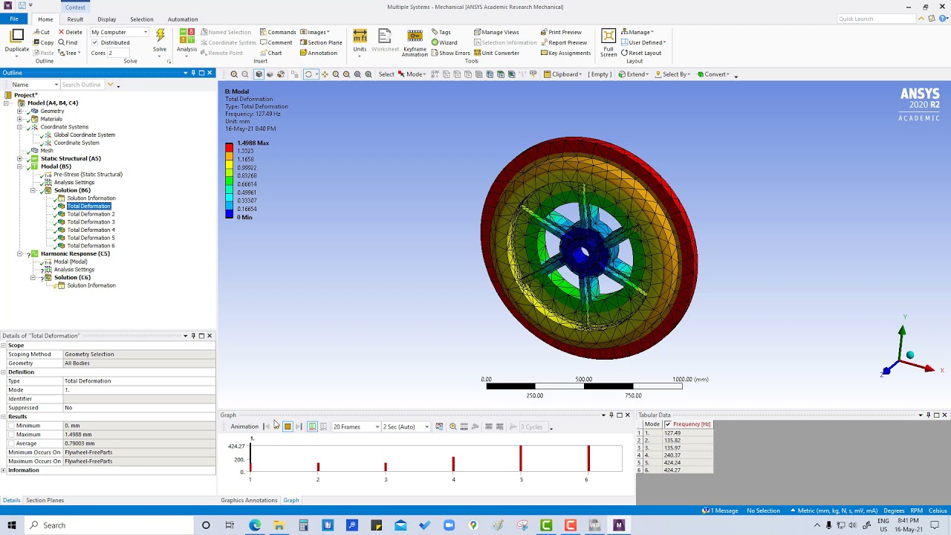Open the 2 Sec (Auto) duration dropdown
Viewport: 951px width, 535px height.
[406, 427]
